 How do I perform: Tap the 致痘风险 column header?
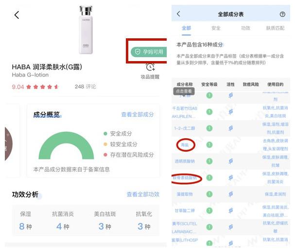pyautogui.click(x=251, y=84)
